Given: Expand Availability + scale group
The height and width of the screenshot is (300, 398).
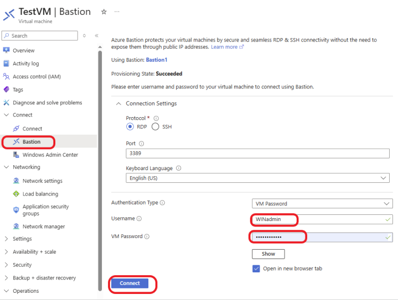Looking at the screenshot, I should [6, 251].
